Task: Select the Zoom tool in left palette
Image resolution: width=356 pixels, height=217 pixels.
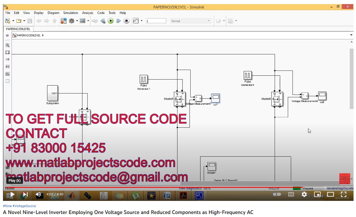Action: click(x=7, y=45)
